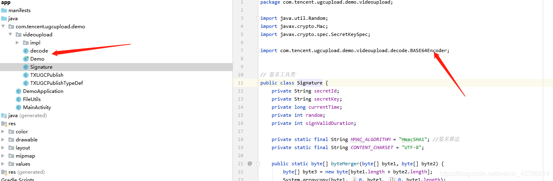Fold the import block at line 3
The image size is (553, 181).
point(258,18)
